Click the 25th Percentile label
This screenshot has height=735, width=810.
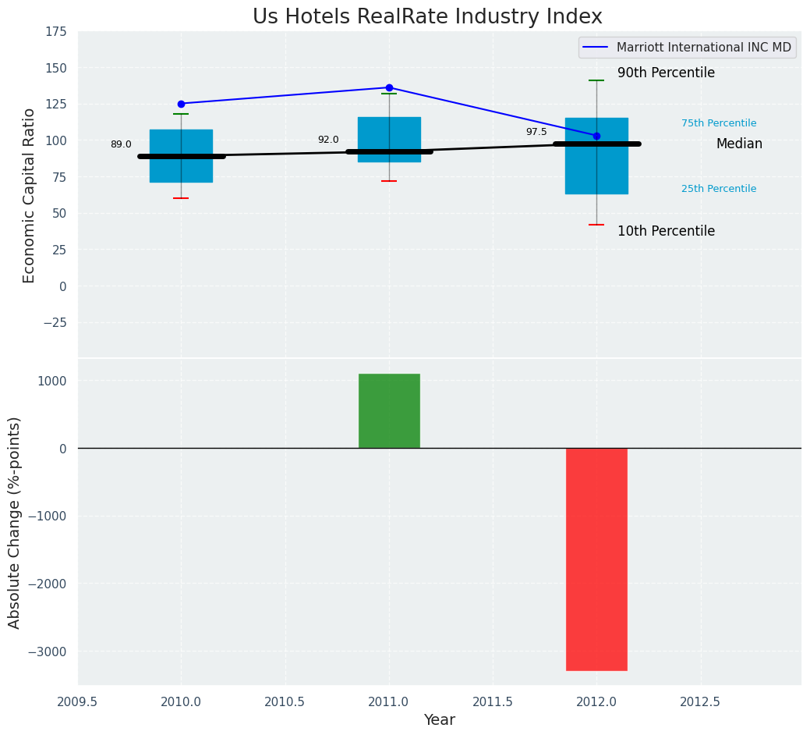[718, 189]
